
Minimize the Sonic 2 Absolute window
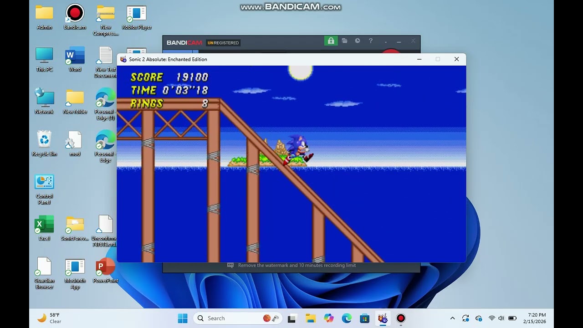coord(419,59)
